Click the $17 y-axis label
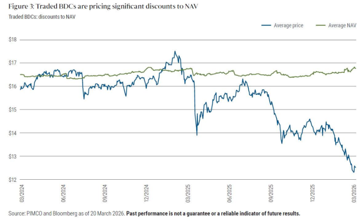The height and width of the screenshot is (224, 362). pos(12,63)
